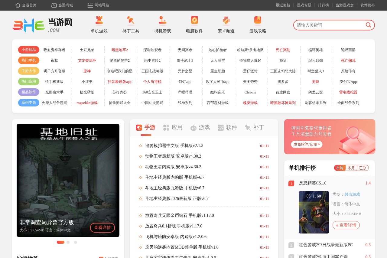
Task: Open 飞机与塔防安卓版 内购版v1.2.0.6
Action: click(176, 237)
